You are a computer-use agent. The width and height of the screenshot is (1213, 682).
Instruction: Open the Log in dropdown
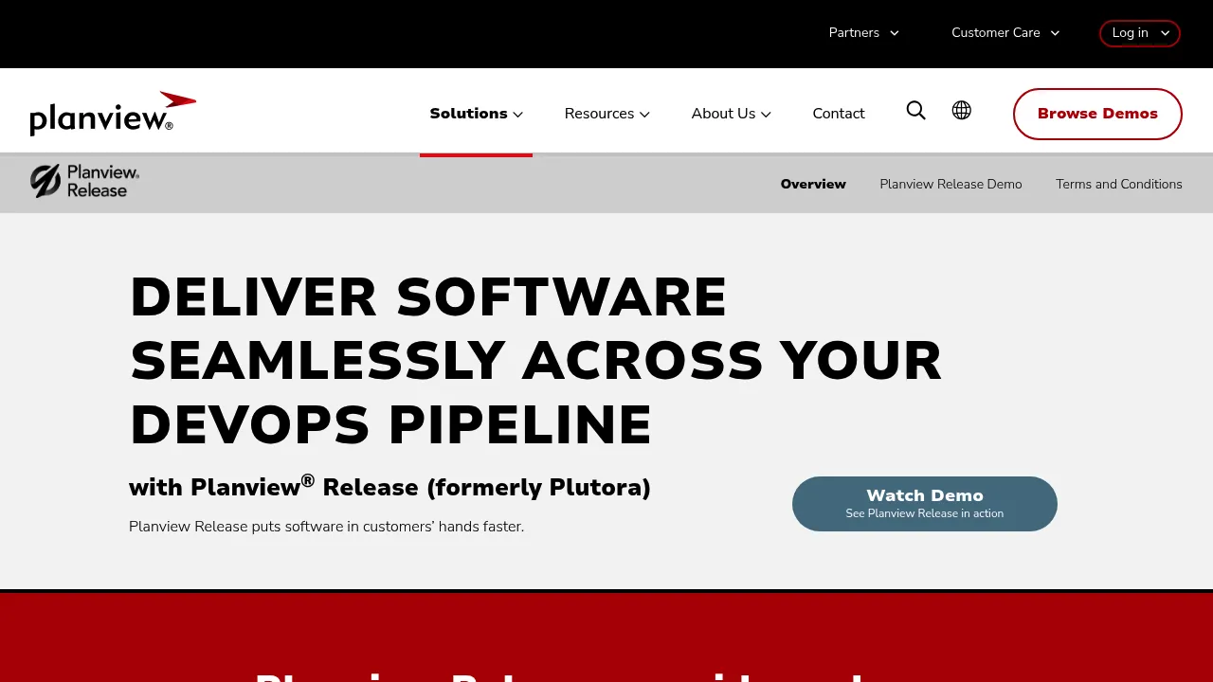point(1140,33)
